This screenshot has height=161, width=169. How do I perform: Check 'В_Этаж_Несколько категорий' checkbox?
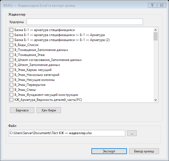point(11,75)
